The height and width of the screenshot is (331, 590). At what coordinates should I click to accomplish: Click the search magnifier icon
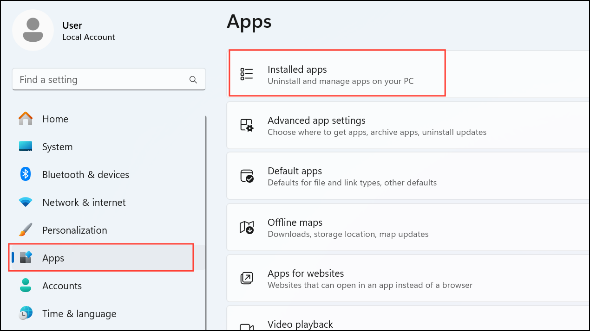pyautogui.click(x=193, y=80)
